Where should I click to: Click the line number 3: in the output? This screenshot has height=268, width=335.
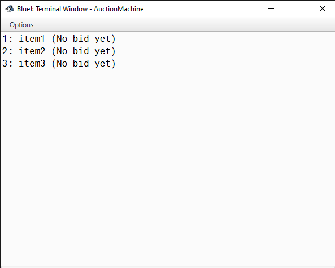[7, 64]
